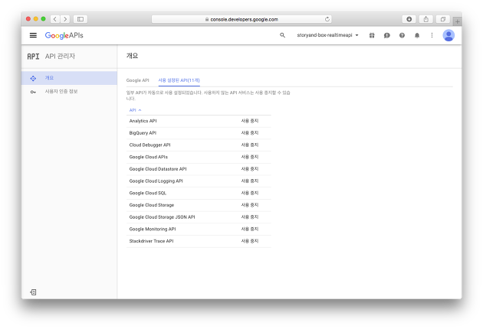Click 사용 중지 in the Google Cloud Storage row

250,205
